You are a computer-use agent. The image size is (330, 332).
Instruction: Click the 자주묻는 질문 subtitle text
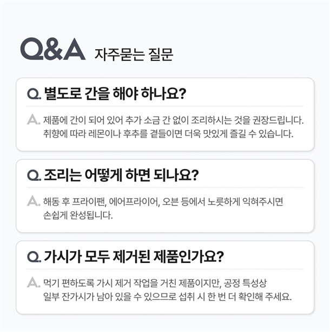pyautogui.click(x=134, y=55)
